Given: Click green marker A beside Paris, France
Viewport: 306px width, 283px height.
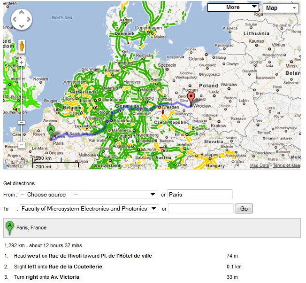Looking at the screenshot, I should (9, 228).
